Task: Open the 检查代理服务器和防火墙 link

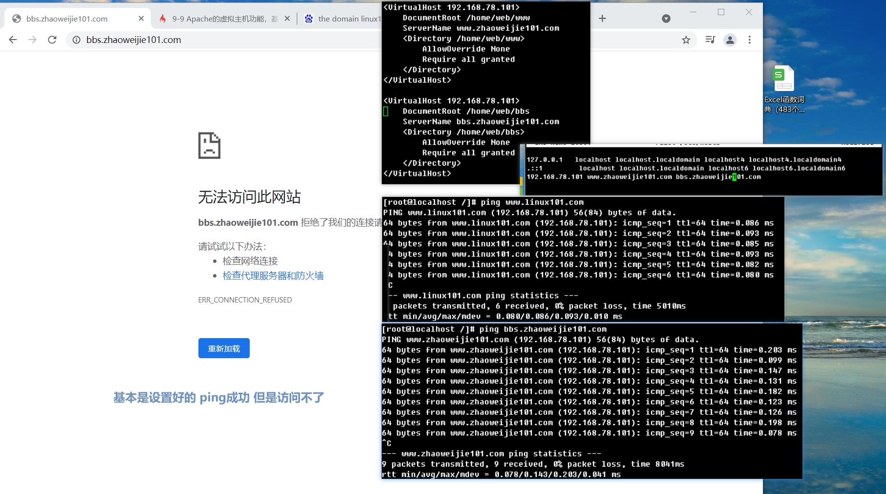Action: click(273, 276)
